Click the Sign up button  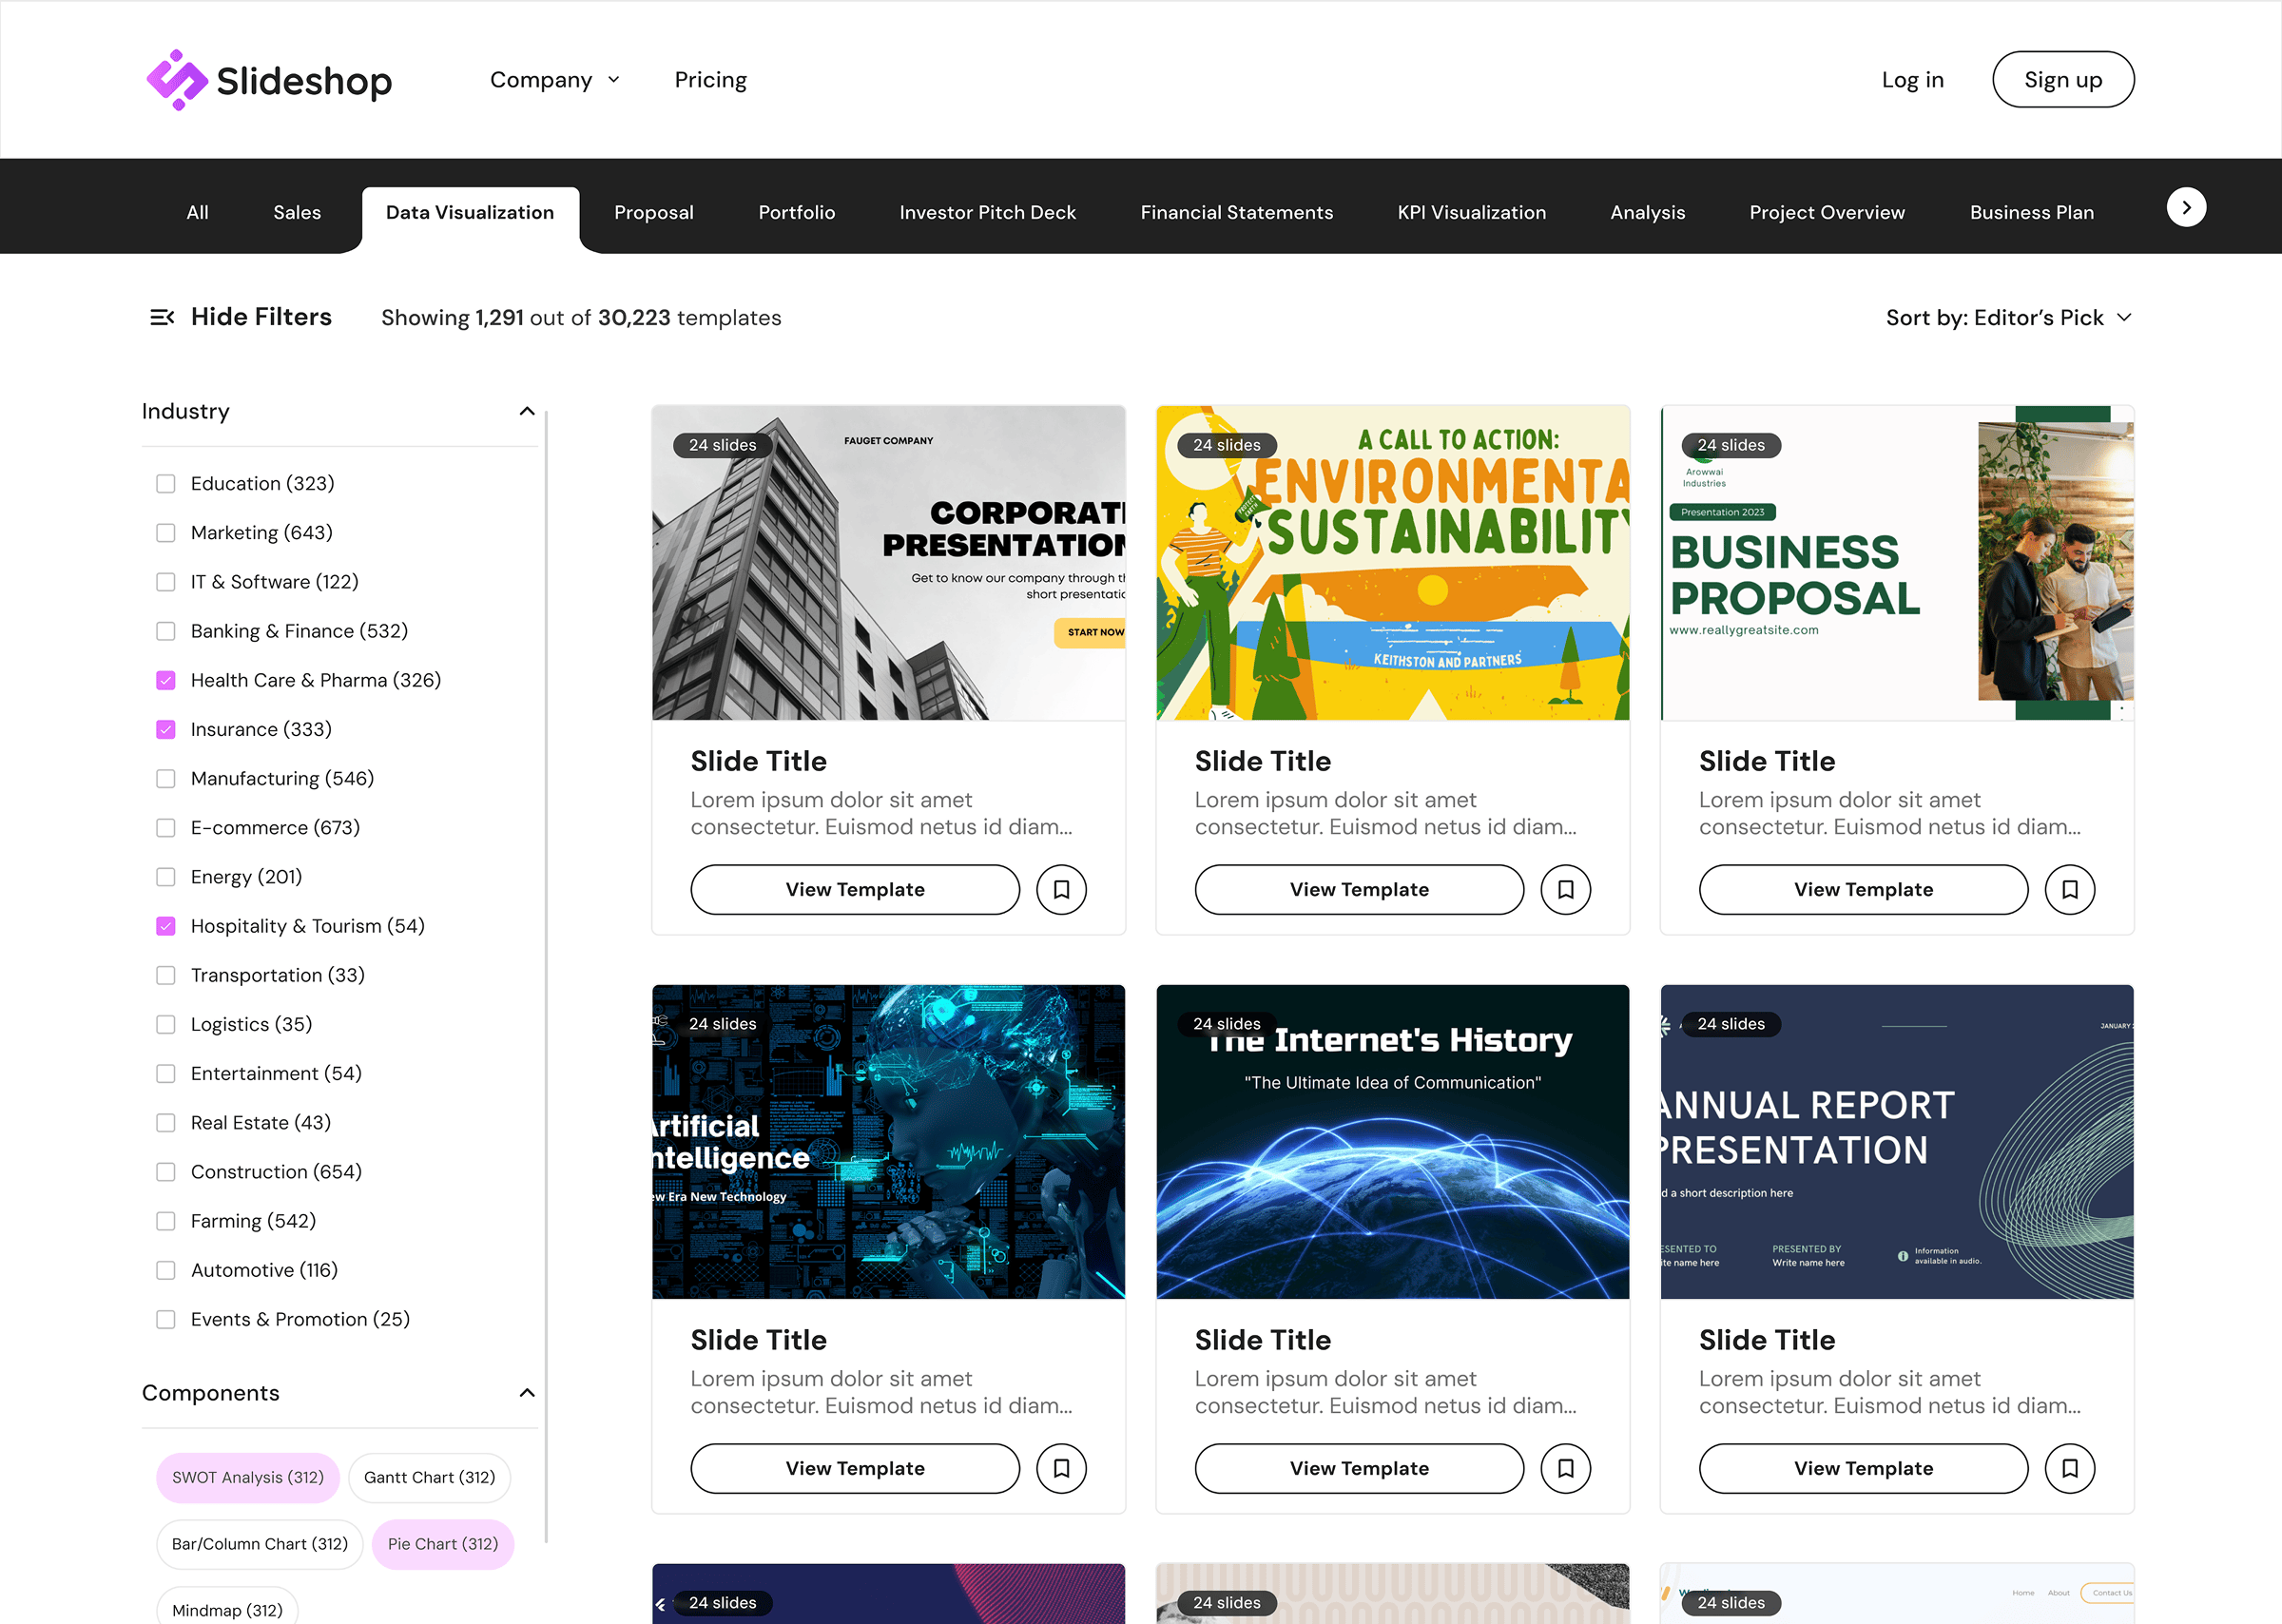[2062, 80]
